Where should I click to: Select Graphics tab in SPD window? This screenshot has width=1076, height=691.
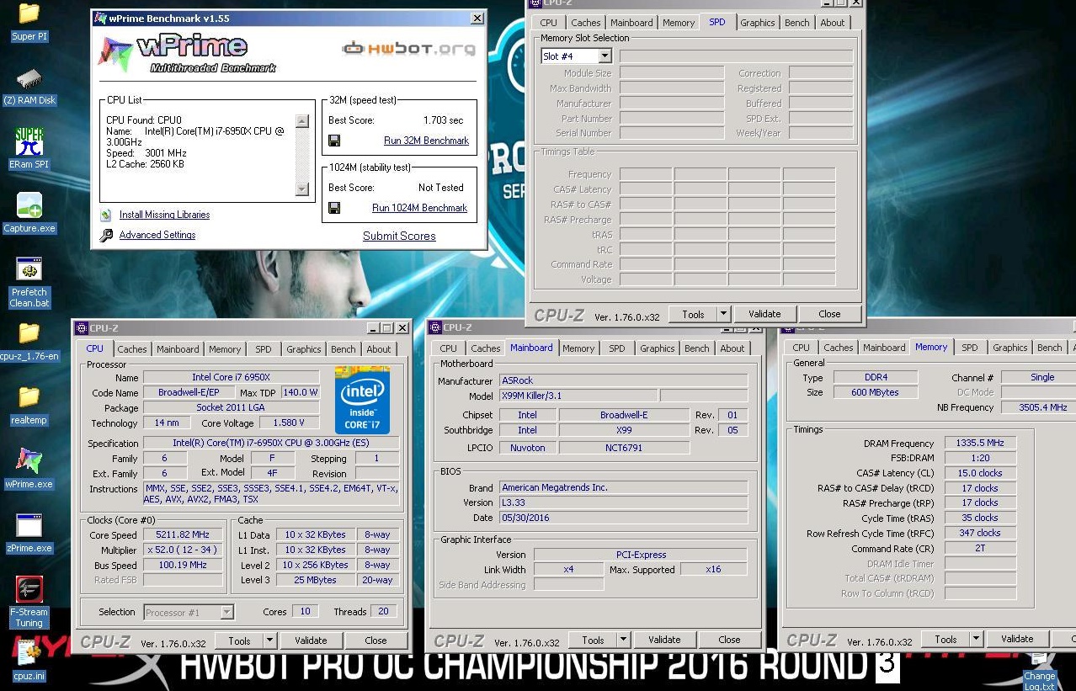point(758,23)
